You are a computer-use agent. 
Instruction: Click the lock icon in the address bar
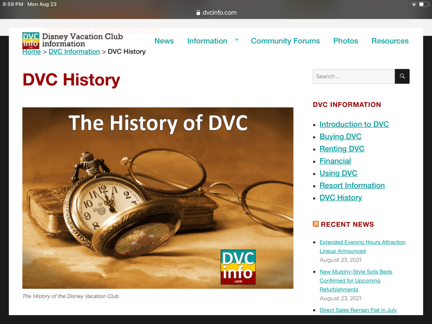tap(198, 13)
